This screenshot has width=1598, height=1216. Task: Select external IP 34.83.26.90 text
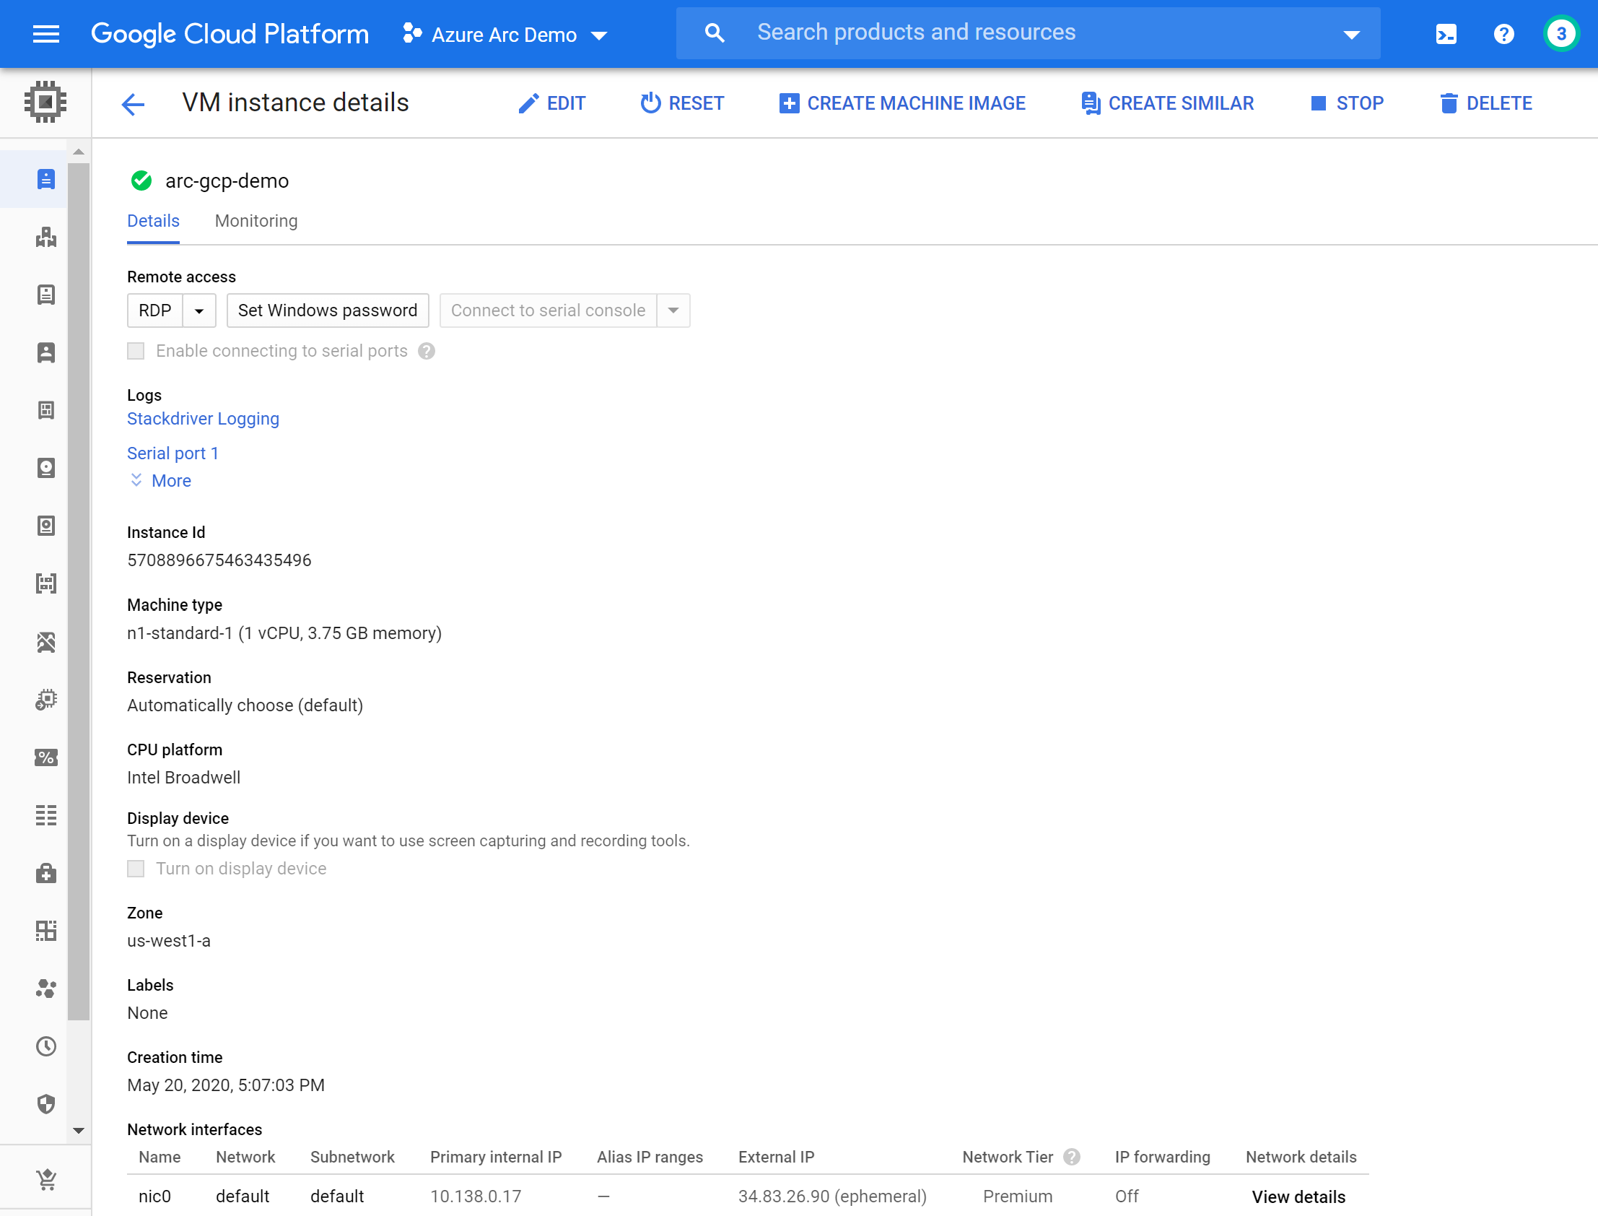[783, 1197]
